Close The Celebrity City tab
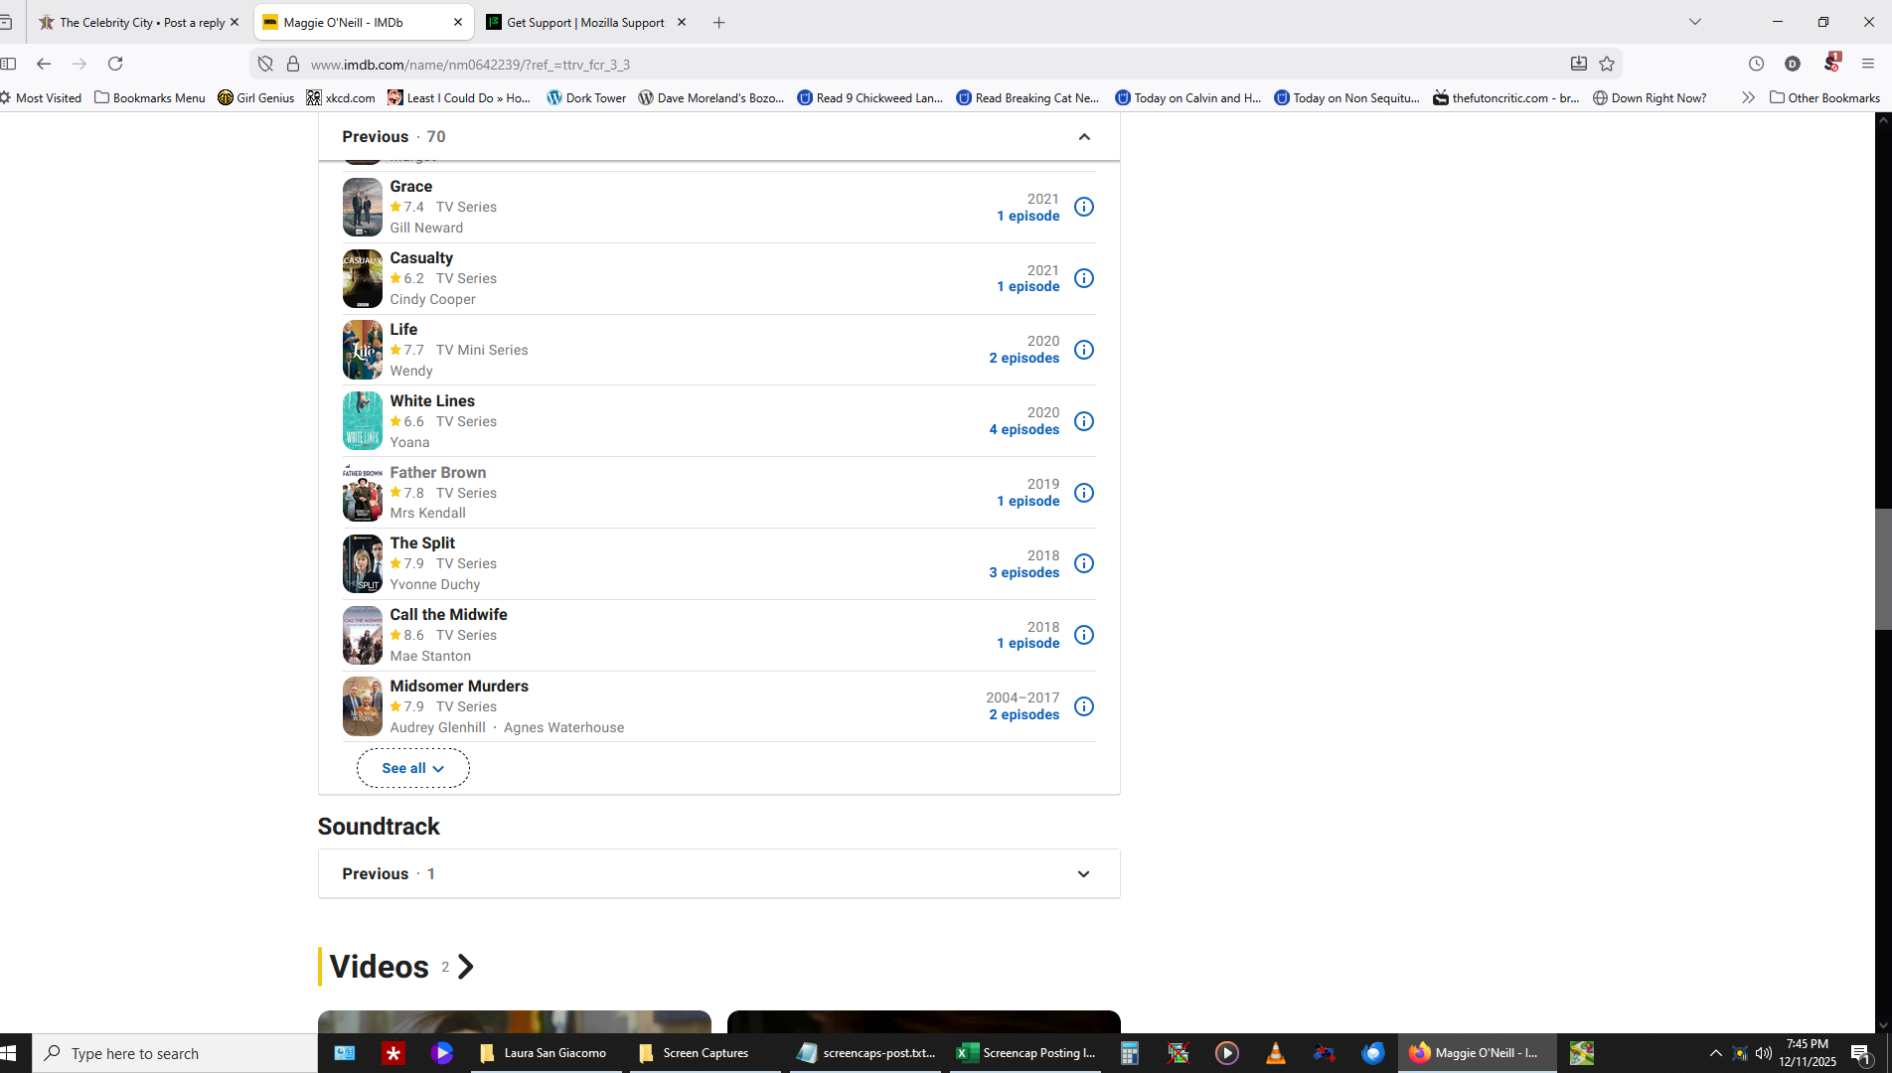The image size is (1892, 1073). pos(235,22)
